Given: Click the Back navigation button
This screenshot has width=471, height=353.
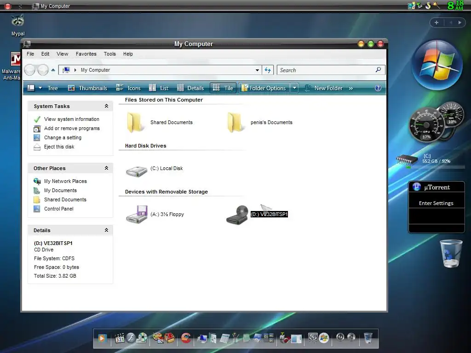Looking at the screenshot, I should pyautogui.click(x=29, y=70).
